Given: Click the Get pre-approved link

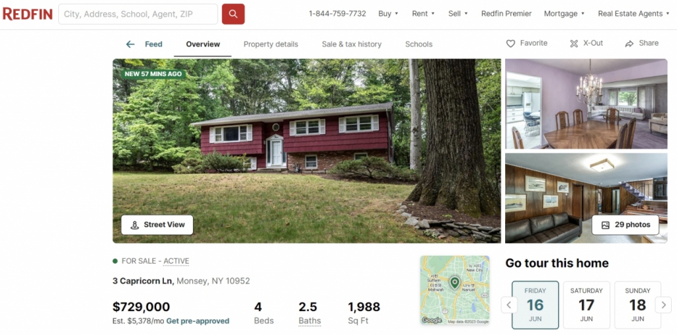Looking at the screenshot, I should pyautogui.click(x=198, y=321).
